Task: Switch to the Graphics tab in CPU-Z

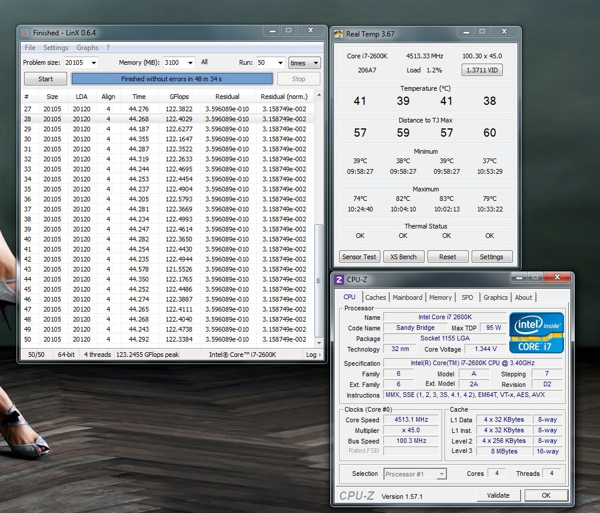Action: [x=496, y=297]
